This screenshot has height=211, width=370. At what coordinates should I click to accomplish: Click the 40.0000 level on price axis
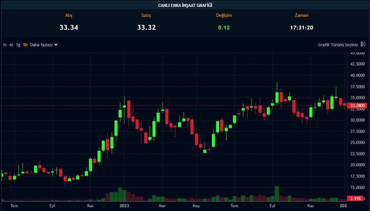[357, 76]
